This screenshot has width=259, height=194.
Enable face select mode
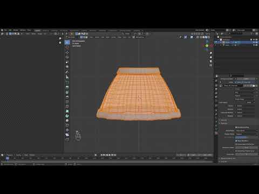coord(86,37)
